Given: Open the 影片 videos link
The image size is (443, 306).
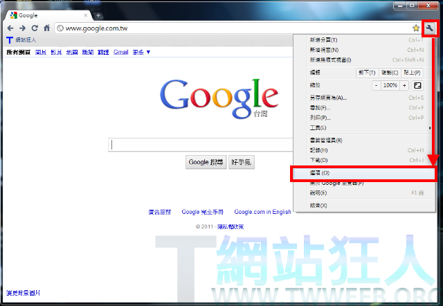Looking at the screenshot, I should 56,53.
